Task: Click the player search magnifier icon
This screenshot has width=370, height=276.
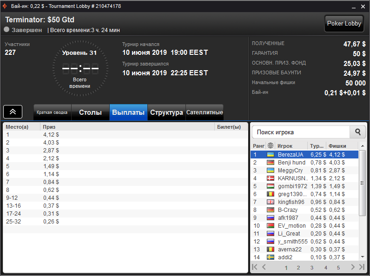Action: tap(358, 132)
